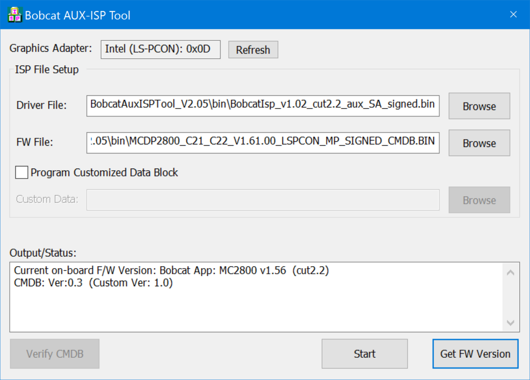Image resolution: width=530 pixels, height=380 pixels.
Task: Focus the Driver File path field
Action: (263, 105)
